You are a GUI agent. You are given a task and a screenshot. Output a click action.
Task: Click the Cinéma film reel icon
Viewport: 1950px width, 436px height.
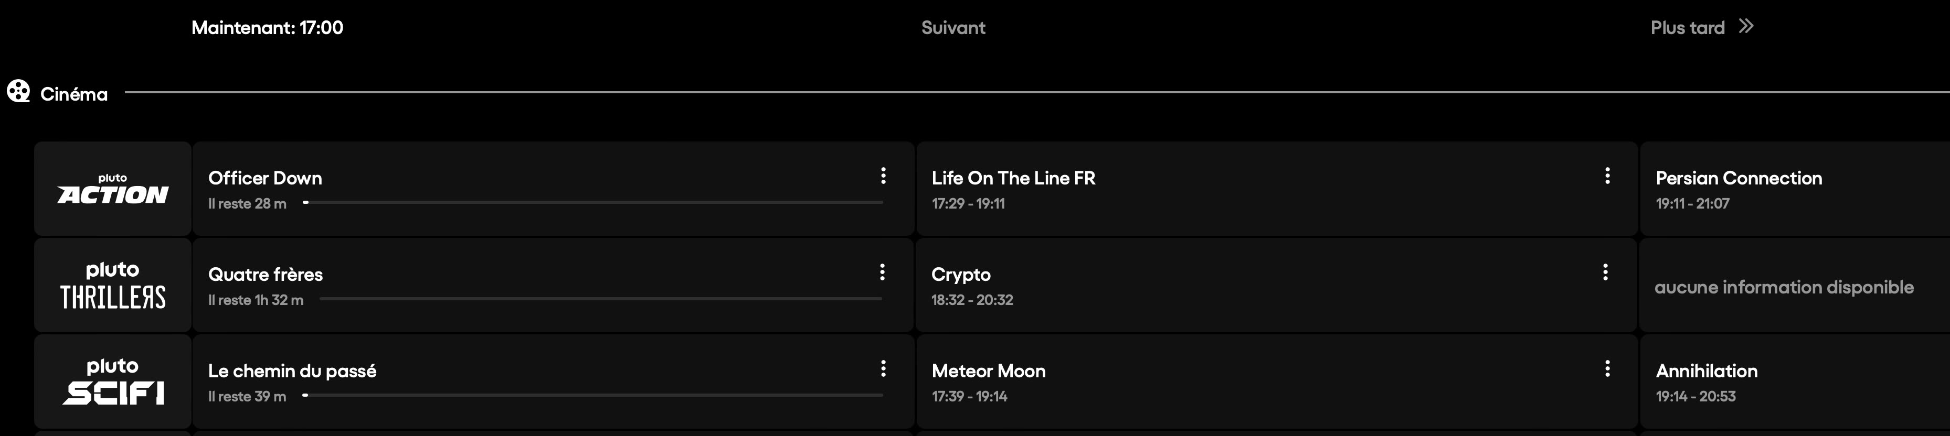(x=18, y=92)
